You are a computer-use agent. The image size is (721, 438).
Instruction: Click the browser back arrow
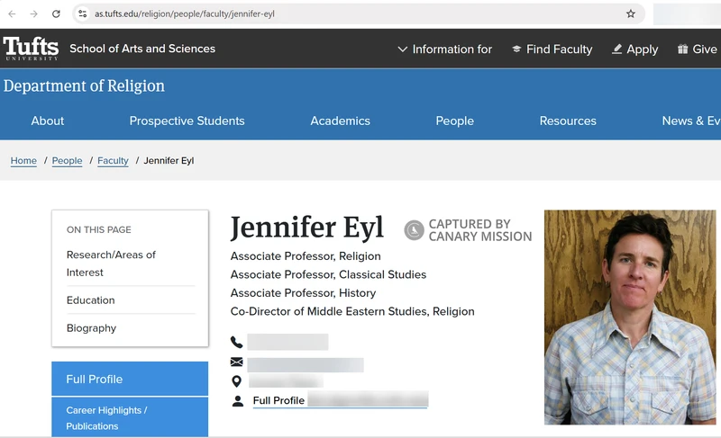click(x=12, y=13)
